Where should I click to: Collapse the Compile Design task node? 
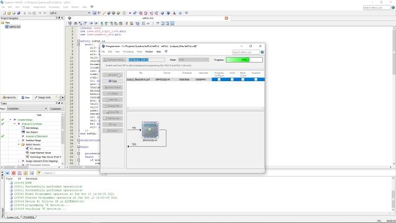pyautogui.click(x=11, y=120)
